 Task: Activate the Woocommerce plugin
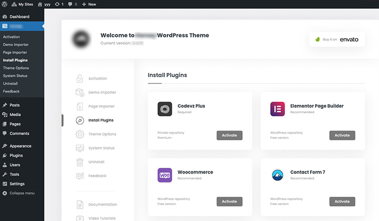(x=229, y=201)
